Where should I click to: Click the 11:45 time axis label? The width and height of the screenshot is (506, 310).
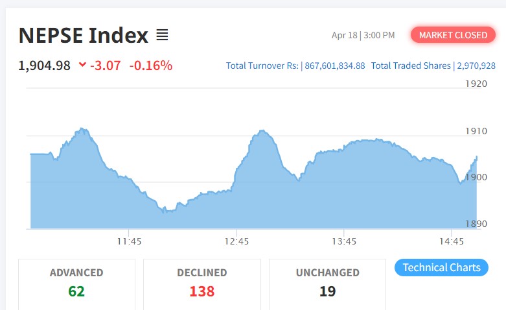click(130, 241)
